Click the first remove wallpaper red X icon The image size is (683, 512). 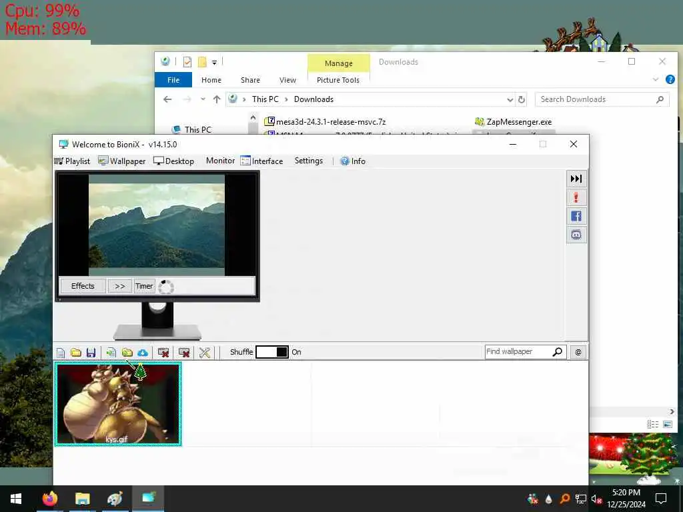pyautogui.click(x=163, y=352)
